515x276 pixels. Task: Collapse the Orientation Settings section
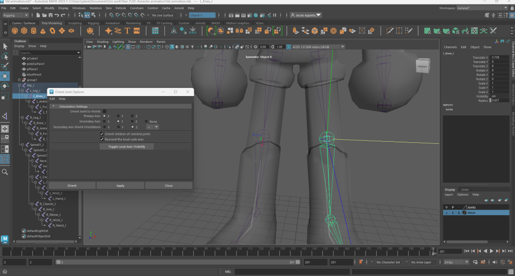click(x=54, y=107)
